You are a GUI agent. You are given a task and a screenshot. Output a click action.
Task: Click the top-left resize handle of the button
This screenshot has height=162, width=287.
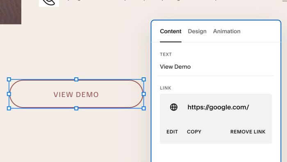tap(9, 79)
